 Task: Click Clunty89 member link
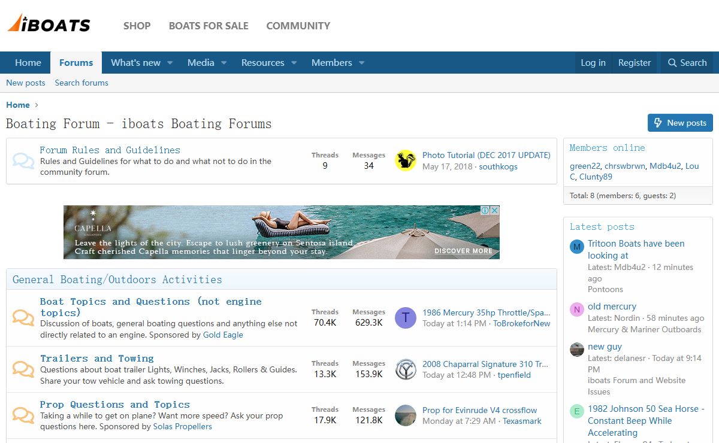pos(596,177)
